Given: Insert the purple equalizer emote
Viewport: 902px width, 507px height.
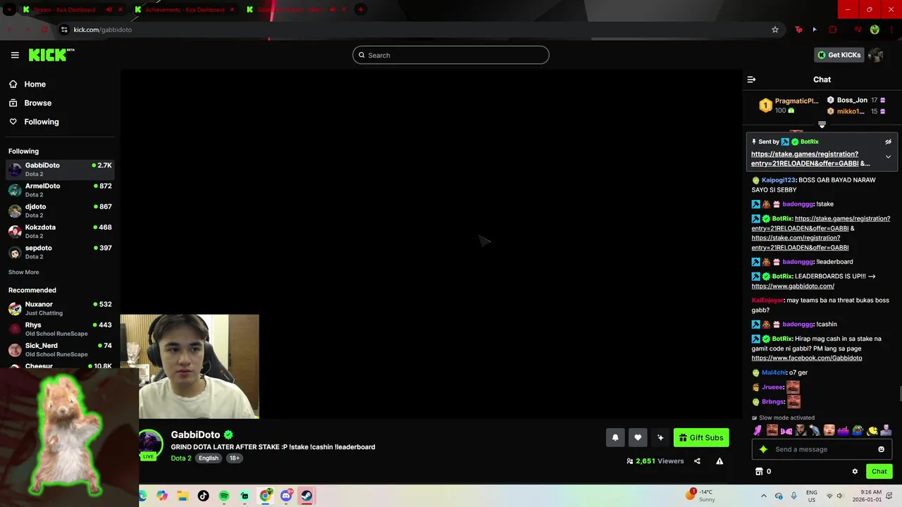Looking at the screenshot, I should click(x=843, y=430).
